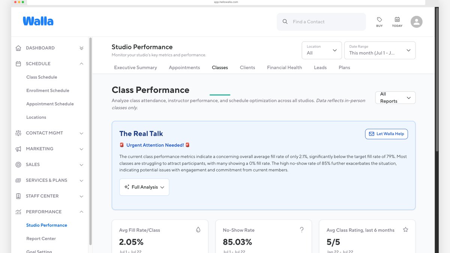
Task: Click the Let Walla Help button
Action: tap(386, 134)
